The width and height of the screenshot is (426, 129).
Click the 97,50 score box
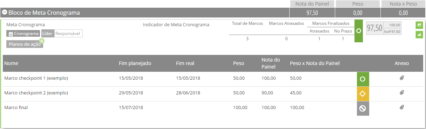374,28
